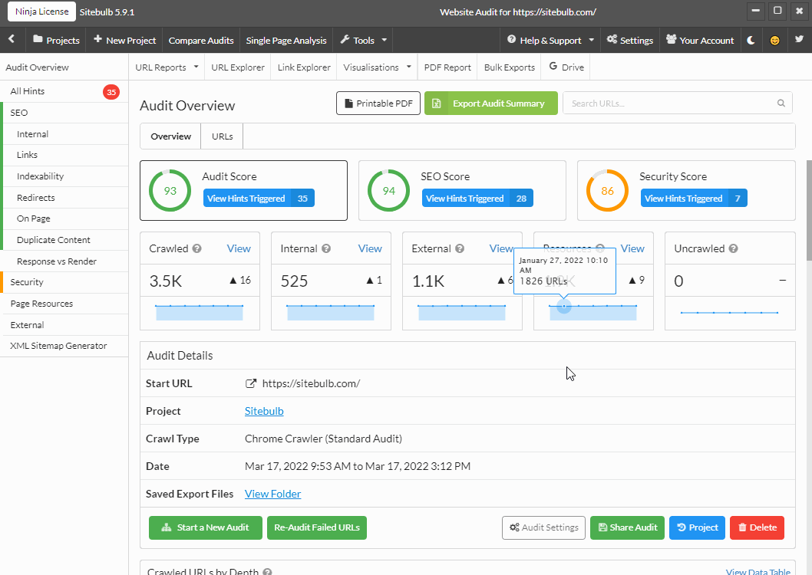This screenshot has height=575, width=812.
Task: Expand the Visualisations dropdown
Action: (377, 67)
